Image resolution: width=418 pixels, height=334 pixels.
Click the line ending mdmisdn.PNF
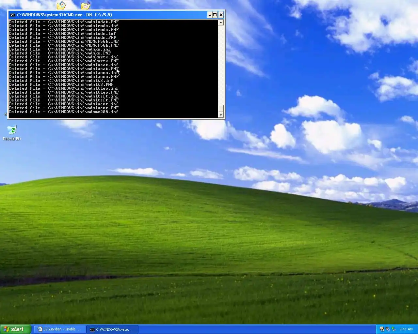point(62,38)
